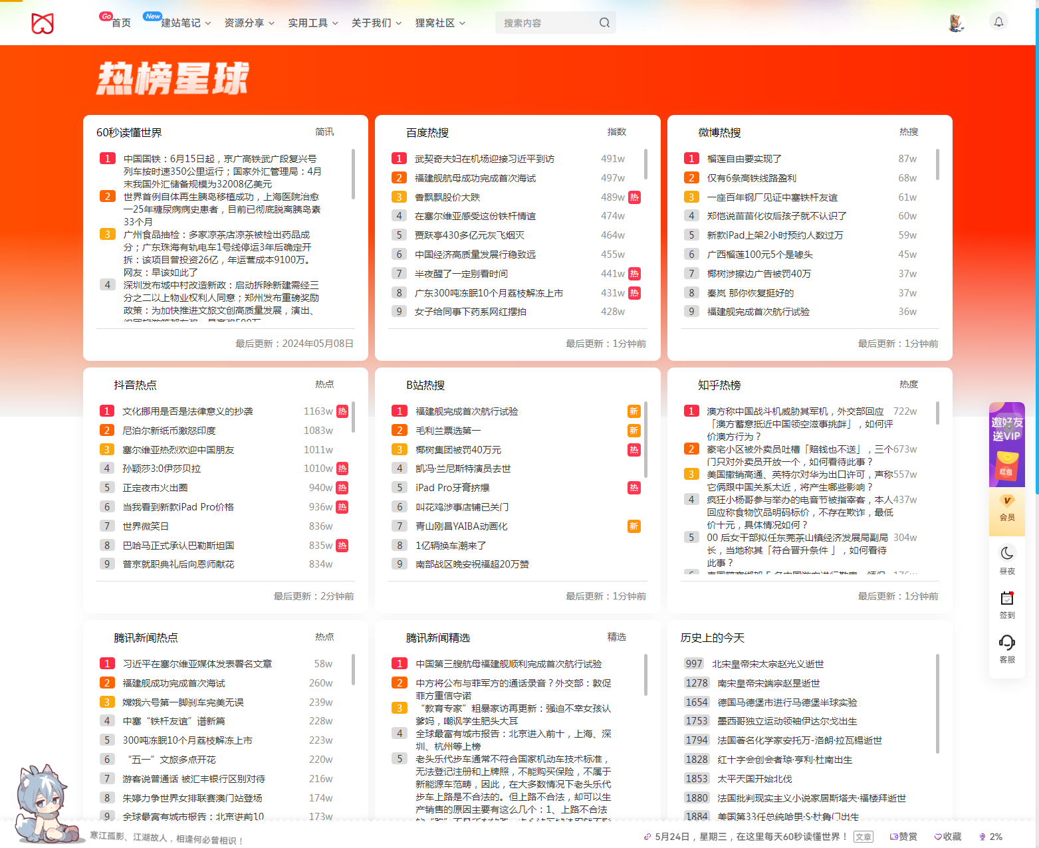
Task: Open 1亿辆换车潮来了 B站 item
Action: [x=451, y=546]
